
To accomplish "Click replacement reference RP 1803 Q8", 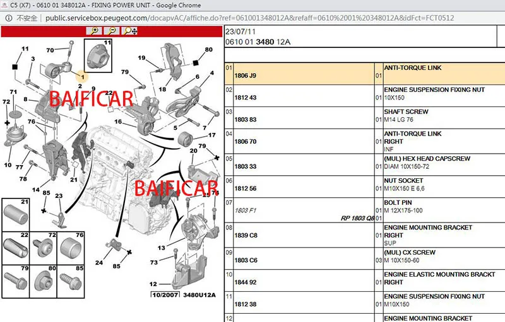I will coord(357,218).
